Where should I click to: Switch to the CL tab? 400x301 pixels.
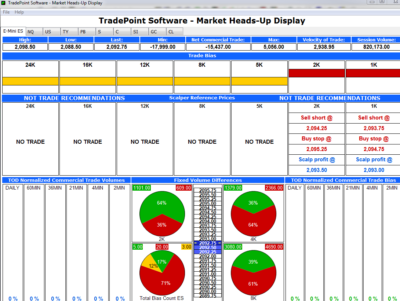(x=175, y=32)
